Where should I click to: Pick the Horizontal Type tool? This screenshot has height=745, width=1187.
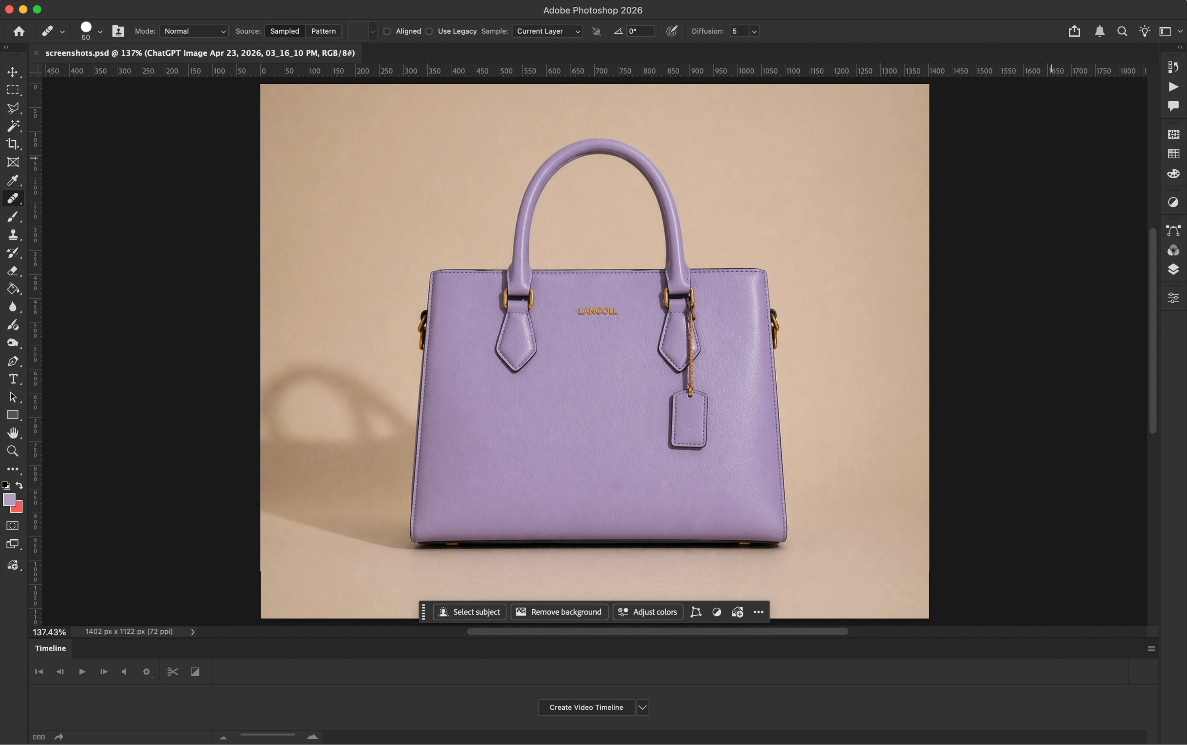13,379
